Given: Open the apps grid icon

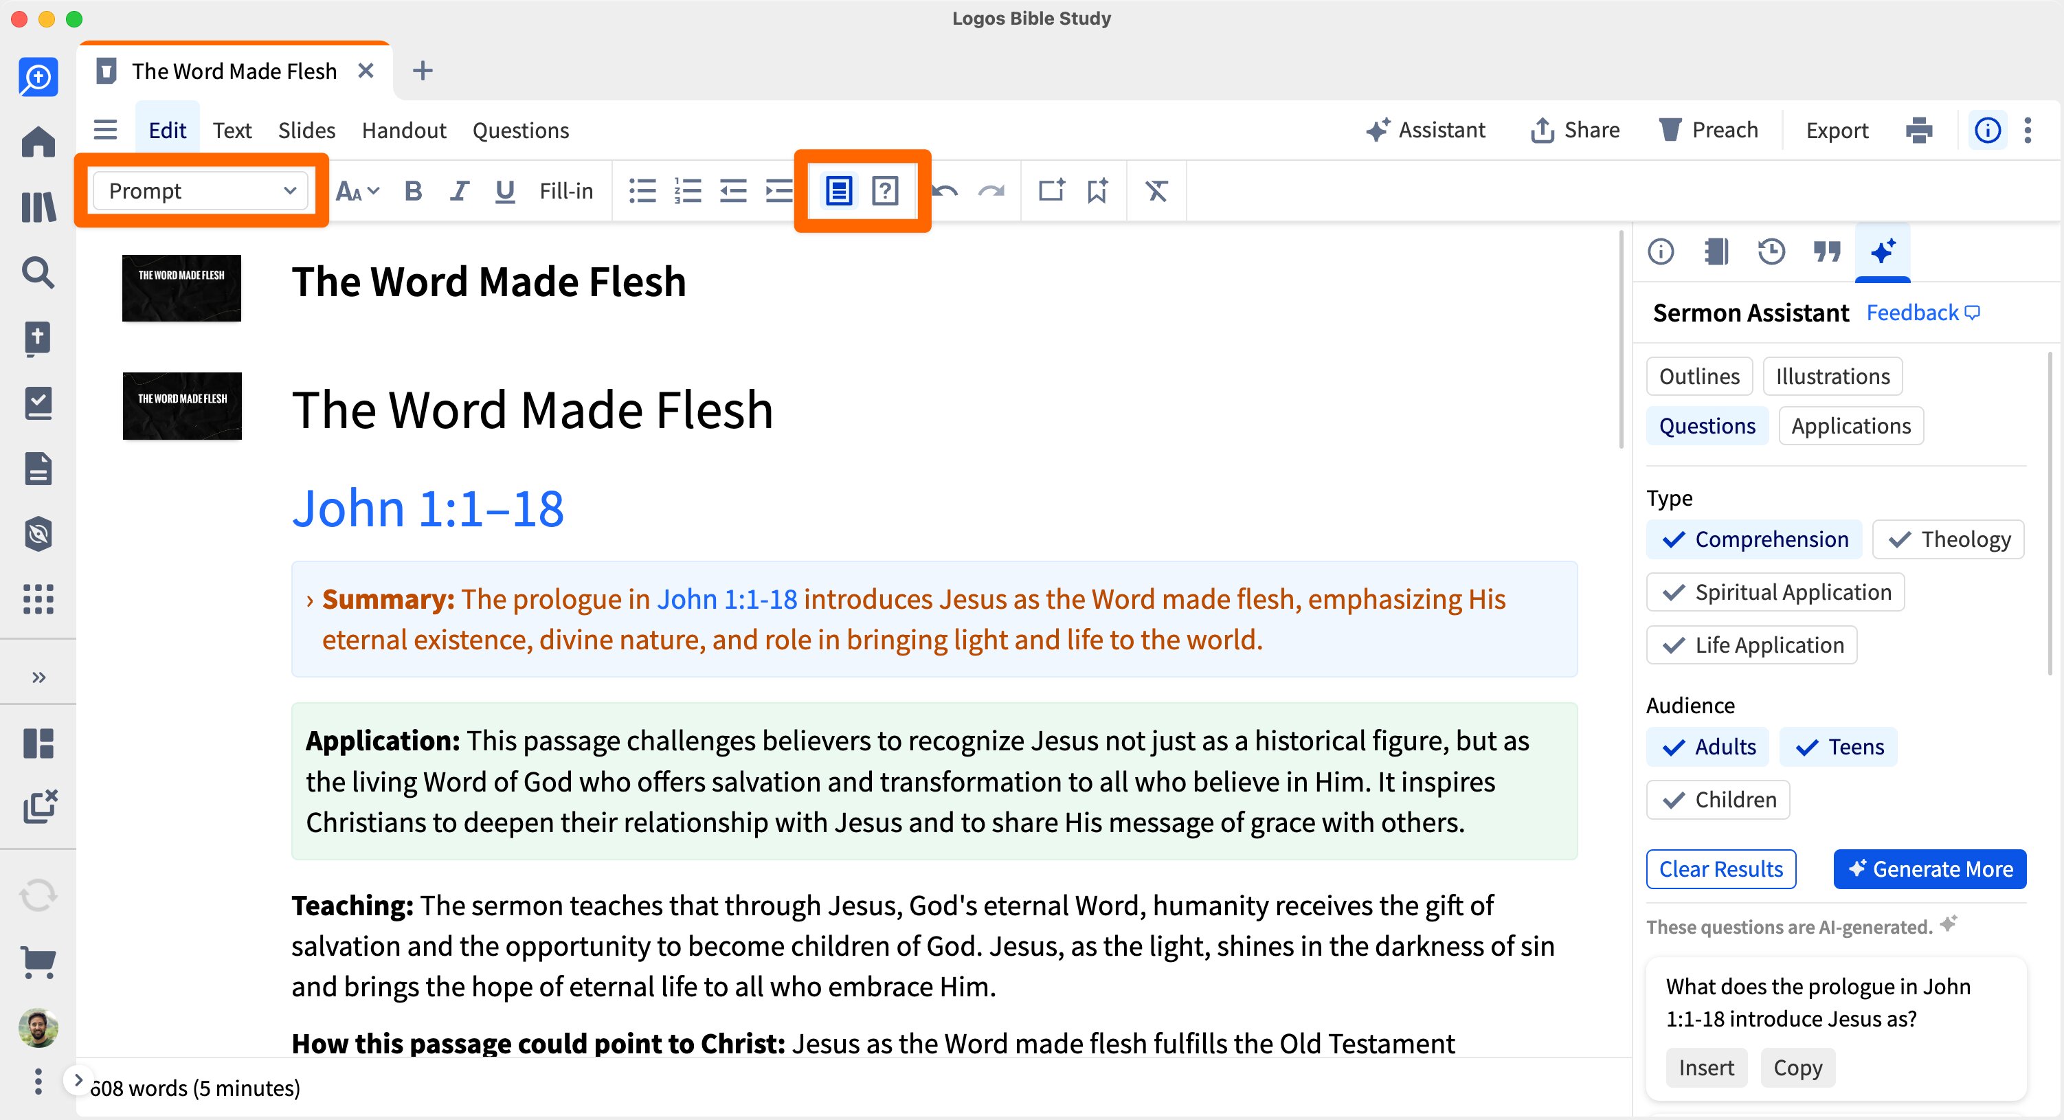Looking at the screenshot, I should [x=38, y=598].
